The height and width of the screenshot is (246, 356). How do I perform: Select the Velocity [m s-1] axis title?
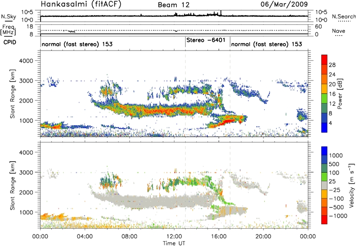pyautogui.click(x=352, y=185)
